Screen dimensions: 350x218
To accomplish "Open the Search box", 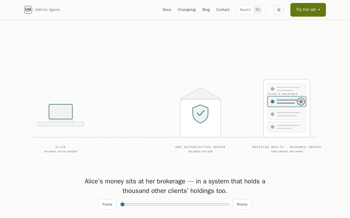I will (x=250, y=10).
